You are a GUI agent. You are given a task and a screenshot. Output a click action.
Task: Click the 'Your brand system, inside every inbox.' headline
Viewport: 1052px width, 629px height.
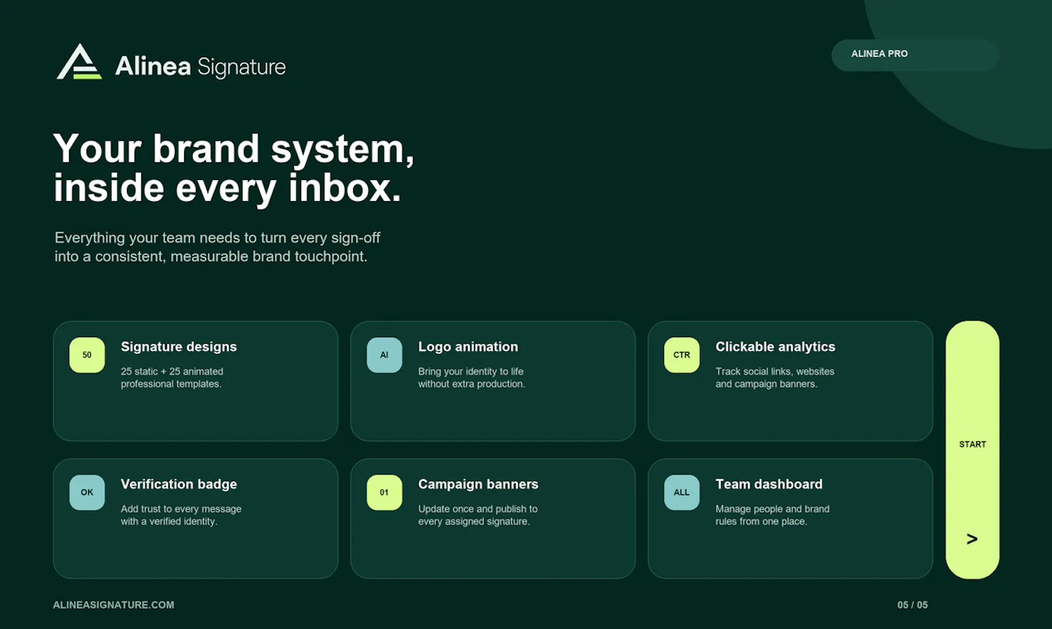click(x=234, y=168)
